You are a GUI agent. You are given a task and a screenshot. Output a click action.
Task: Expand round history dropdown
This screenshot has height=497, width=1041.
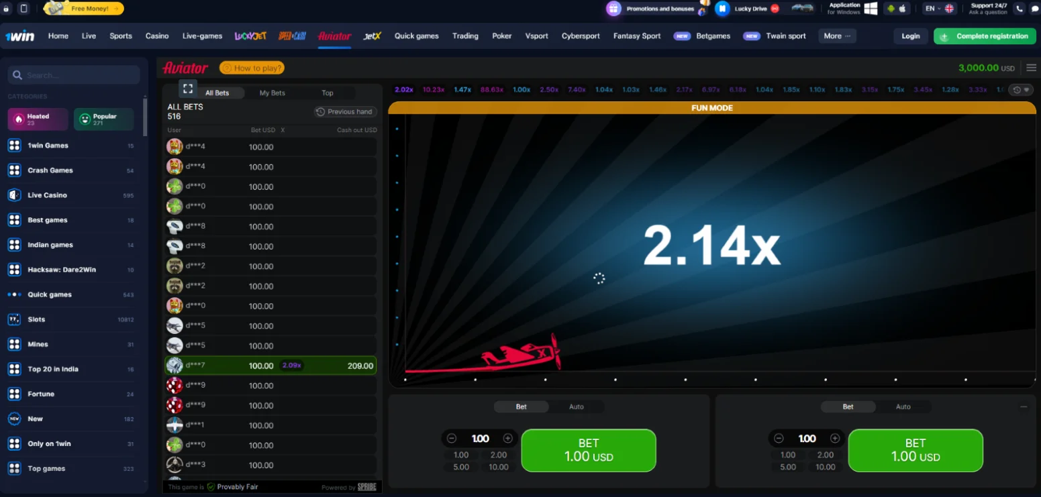pyautogui.click(x=1022, y=90)
